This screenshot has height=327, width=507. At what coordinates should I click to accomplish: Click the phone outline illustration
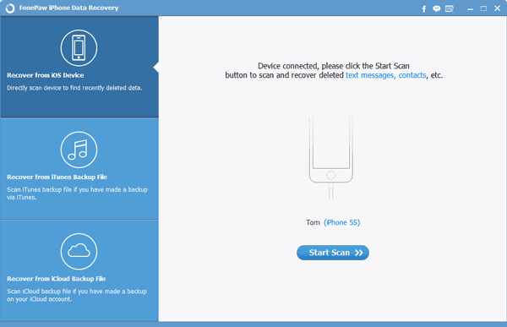[330, 156]
